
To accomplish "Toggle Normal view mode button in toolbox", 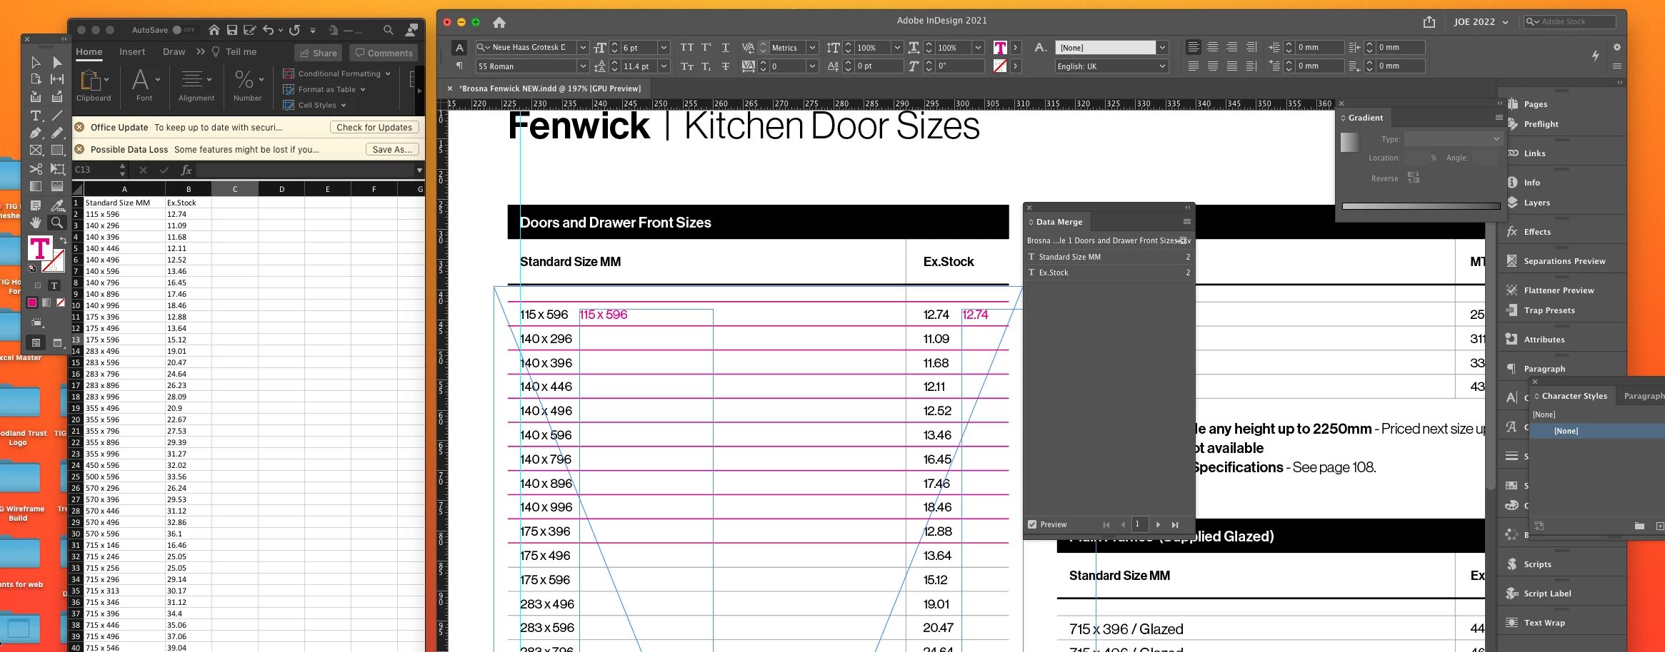I will point(36,342).
